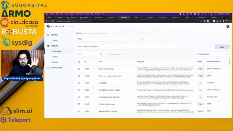Click the Writable hostPath mount name
The width and height of the screenshot is (233, 131).
point(107,104)
